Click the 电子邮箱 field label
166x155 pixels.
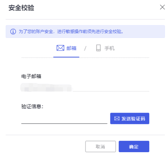31,76
